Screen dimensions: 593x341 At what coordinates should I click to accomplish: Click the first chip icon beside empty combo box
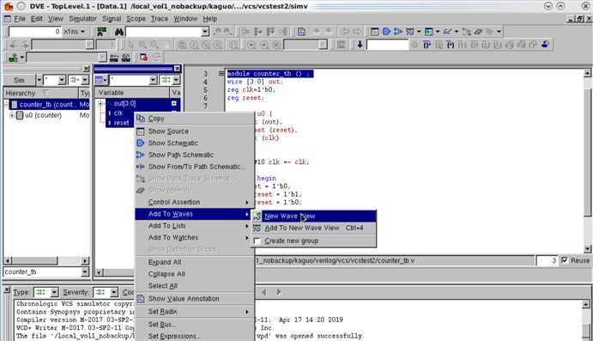114,58
